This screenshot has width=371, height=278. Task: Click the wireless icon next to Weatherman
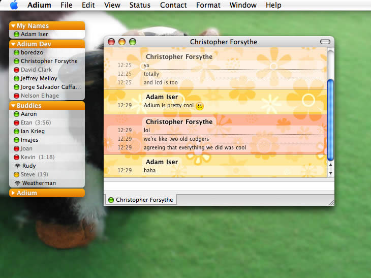17,183
